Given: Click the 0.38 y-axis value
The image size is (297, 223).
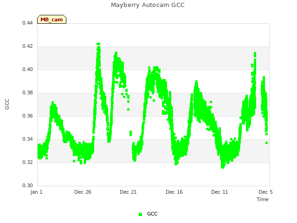Looking at the screenshot, I should [x=28, y=92].
